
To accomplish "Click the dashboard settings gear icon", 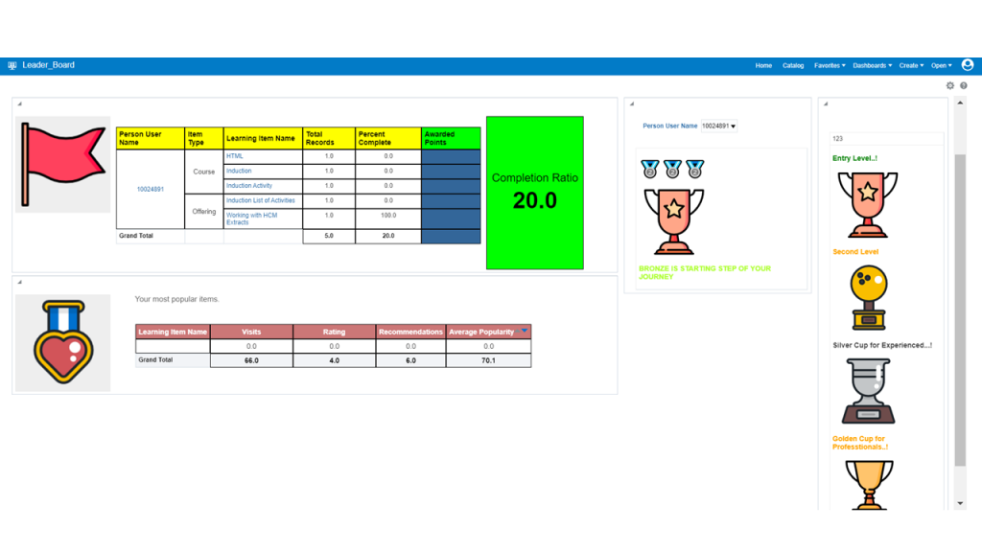I will pos(949,85).
